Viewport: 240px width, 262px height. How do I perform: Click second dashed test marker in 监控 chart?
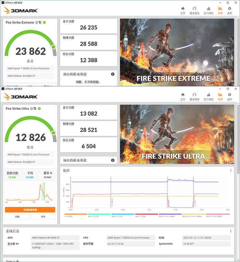click(x=111, y=192)
